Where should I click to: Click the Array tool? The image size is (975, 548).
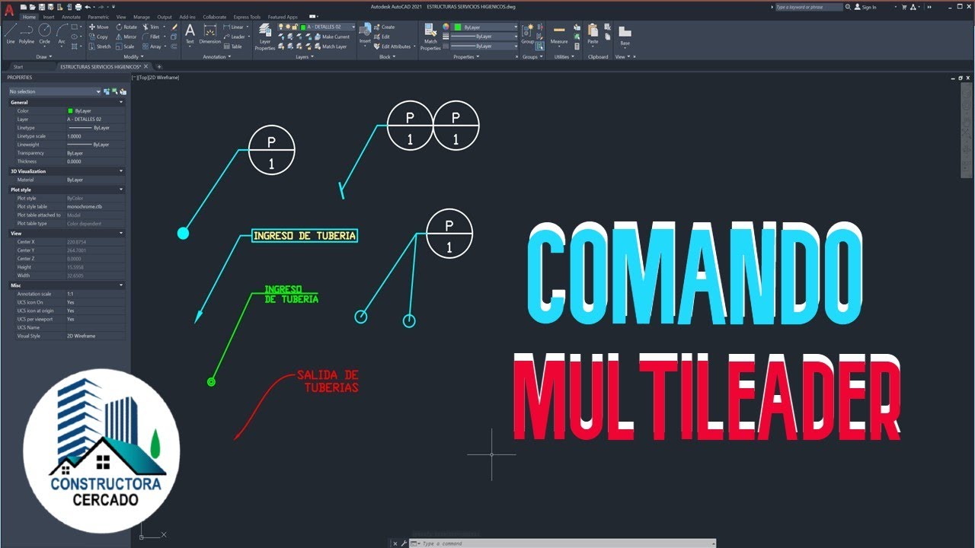pos(152,46)
